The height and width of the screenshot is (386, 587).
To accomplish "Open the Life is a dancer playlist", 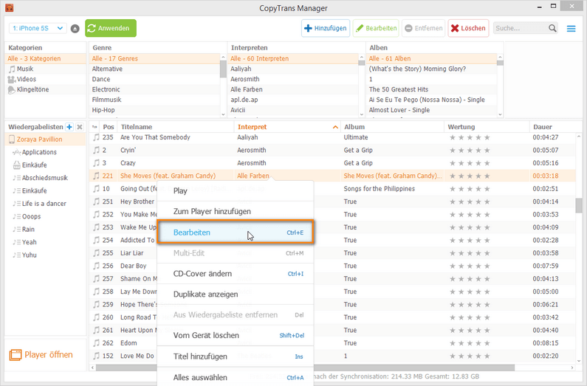I will click(44, 204).
